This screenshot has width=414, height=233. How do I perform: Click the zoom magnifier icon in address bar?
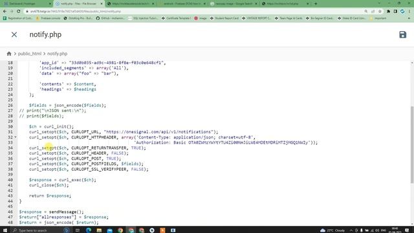[366, 12]
